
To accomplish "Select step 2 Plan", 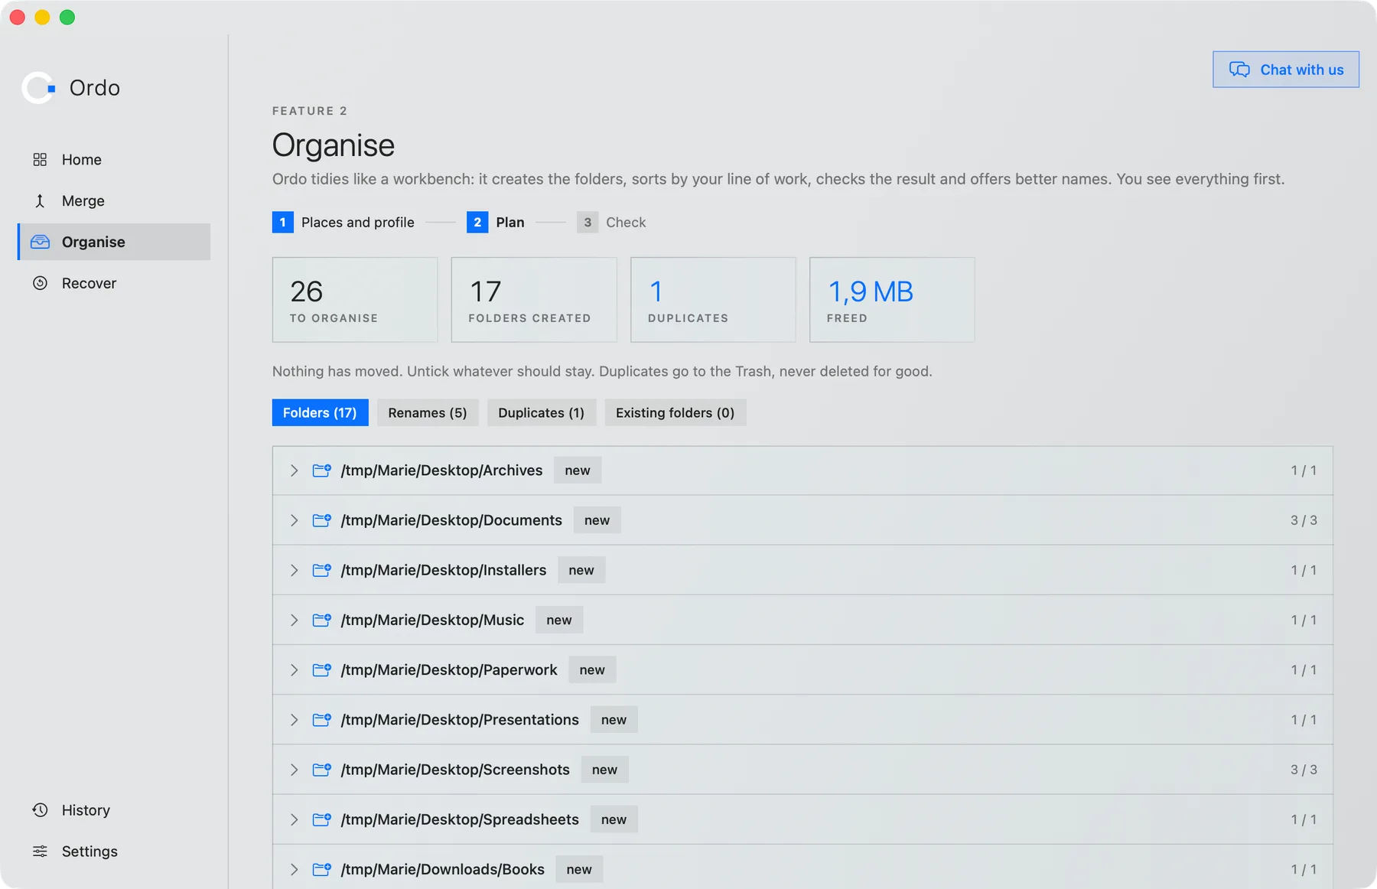I will 496,222.
